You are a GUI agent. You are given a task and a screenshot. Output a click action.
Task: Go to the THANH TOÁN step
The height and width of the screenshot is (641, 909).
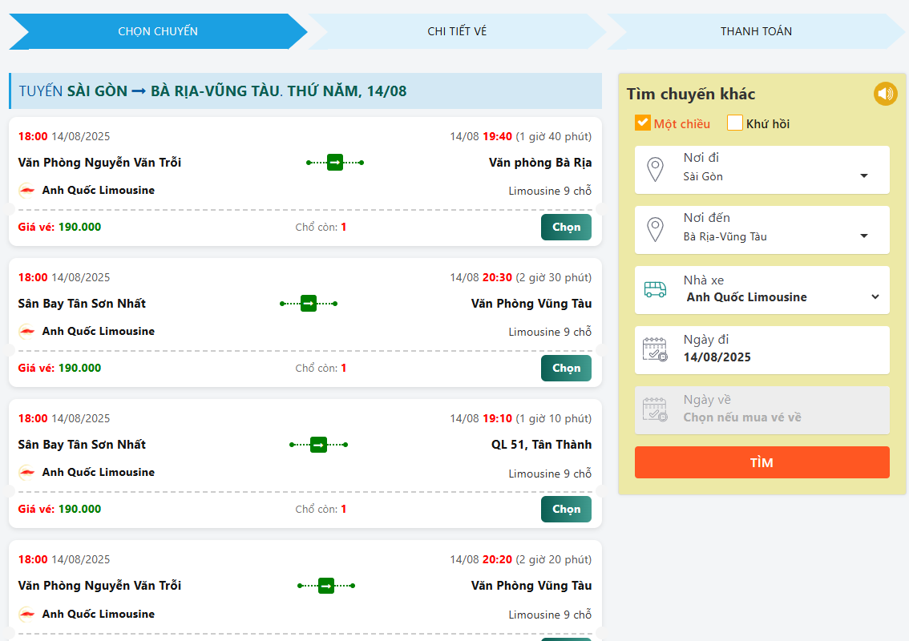click(756, 31)
